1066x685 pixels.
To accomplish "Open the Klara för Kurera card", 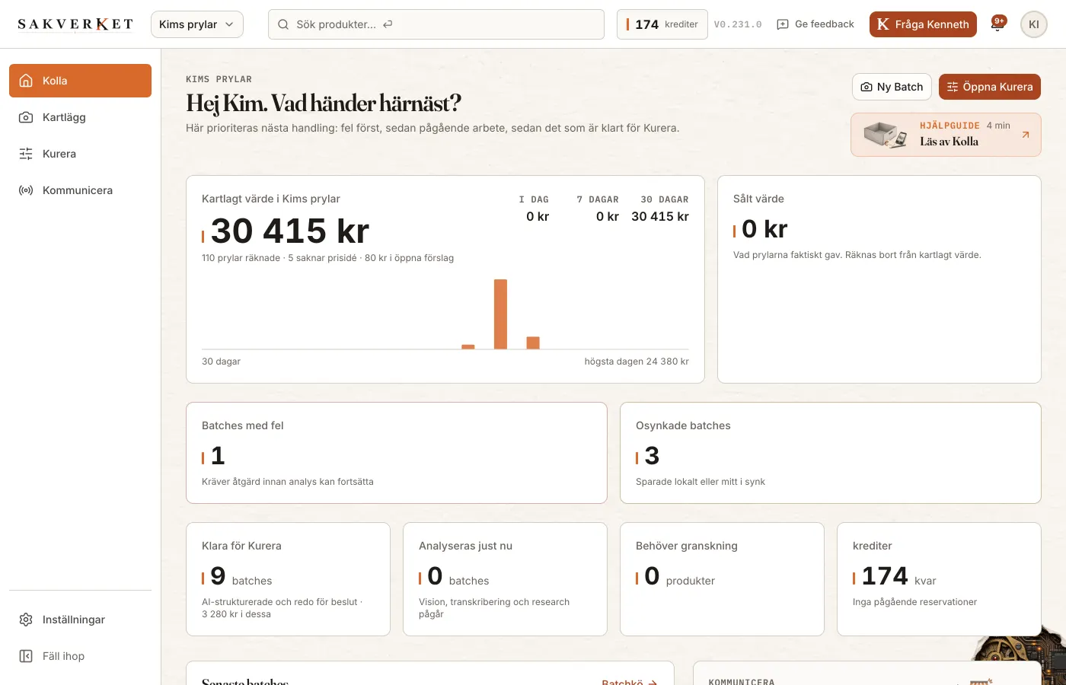I will 288,579.
